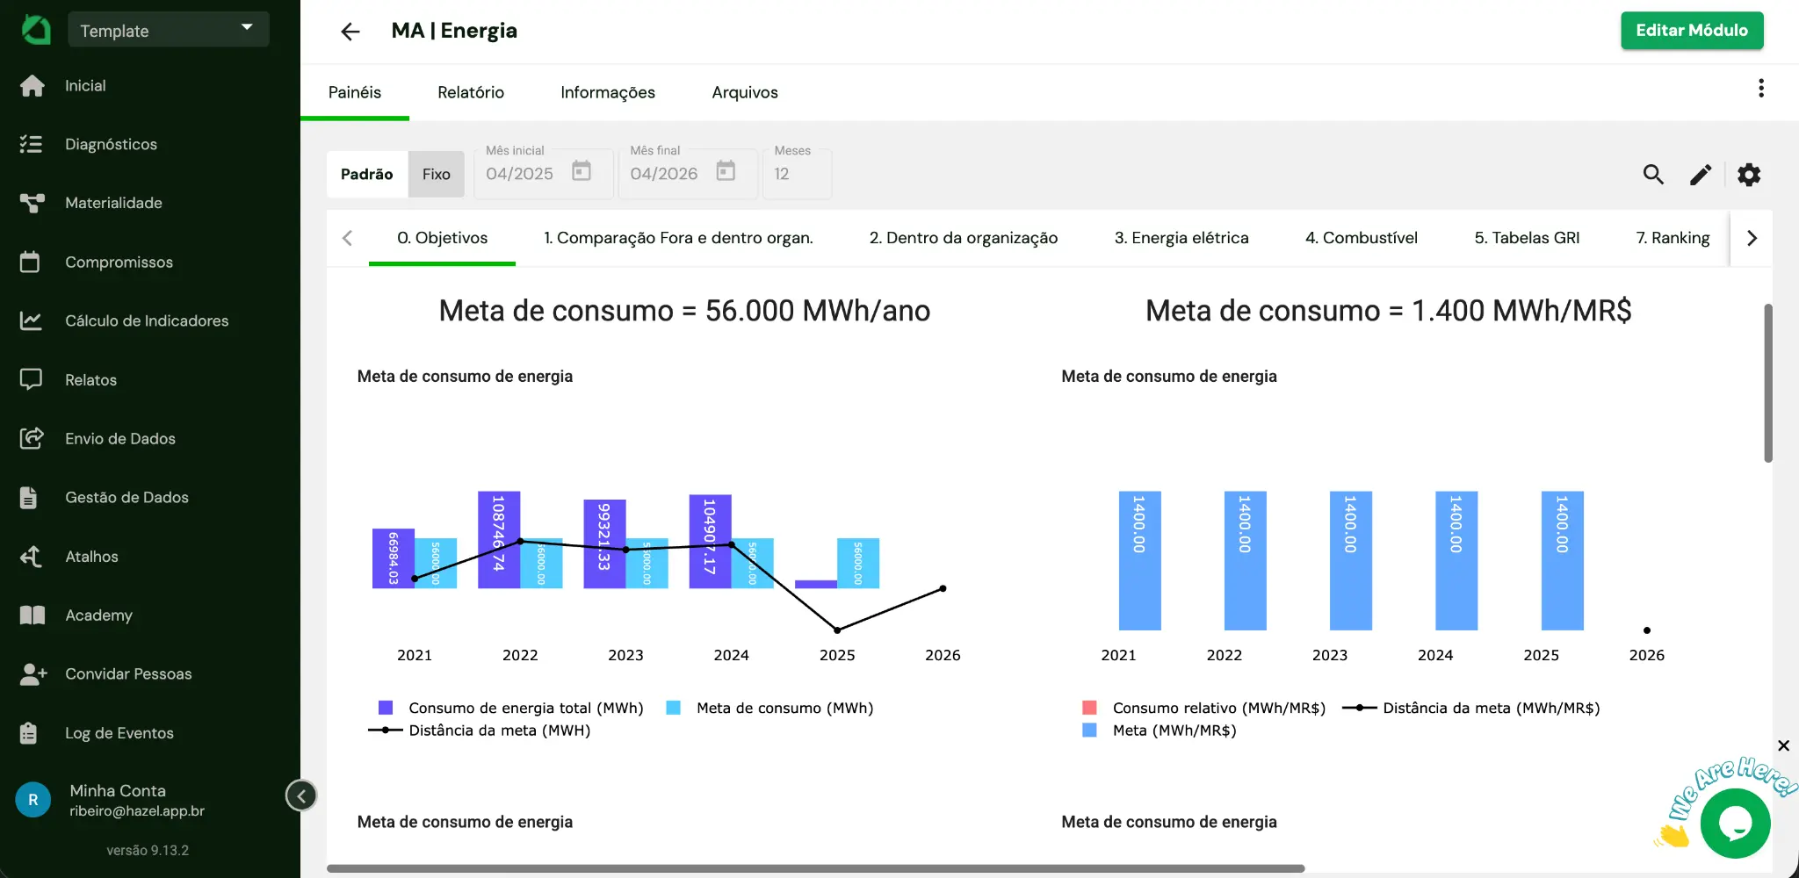Screen dimensions: 1799x878
Task: Toggle Distância da meta (MWH) legend series
Action: (480, 730)
